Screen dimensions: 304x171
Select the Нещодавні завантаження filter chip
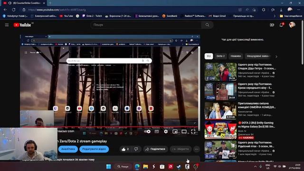pyautogui.click(x=258, y=56)
